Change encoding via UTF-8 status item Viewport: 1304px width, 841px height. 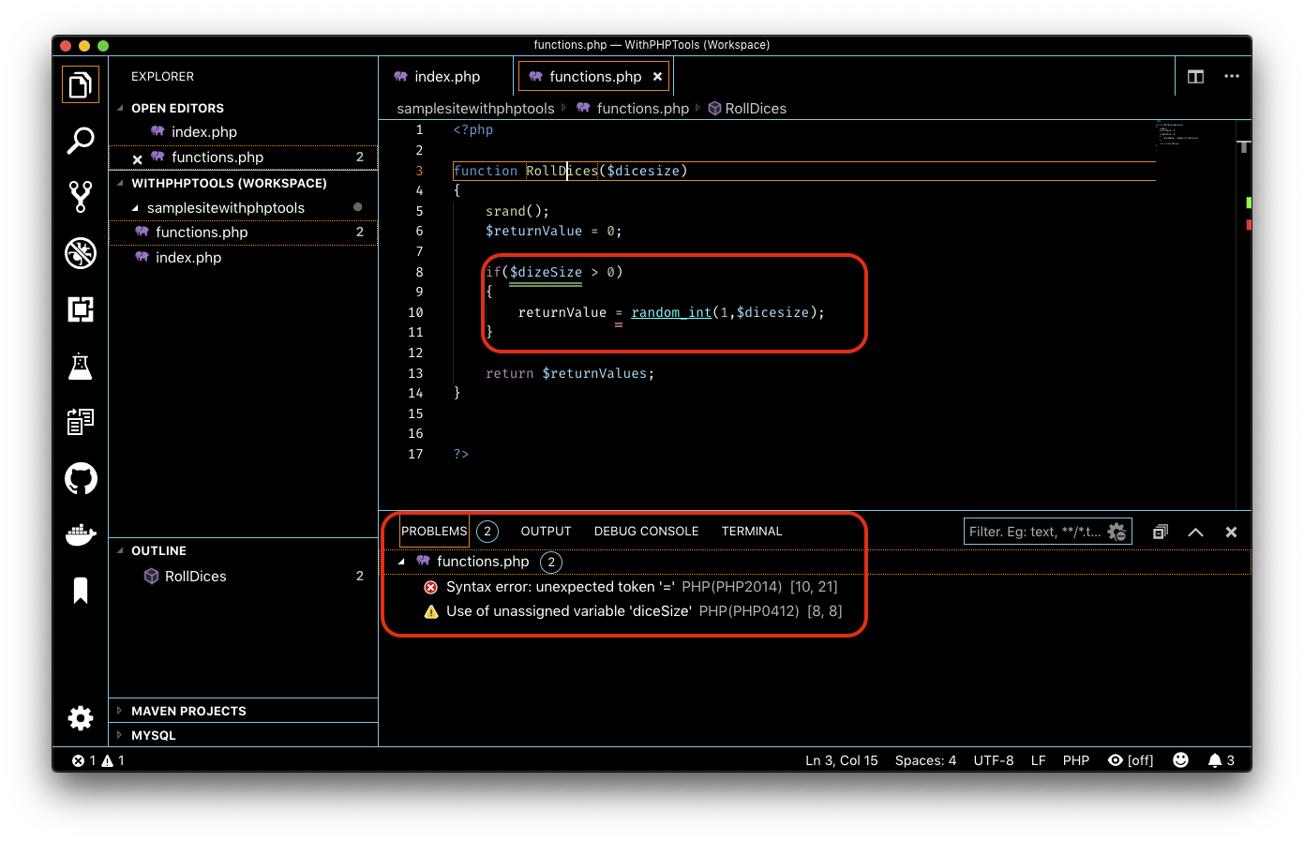tap(994, 760)
